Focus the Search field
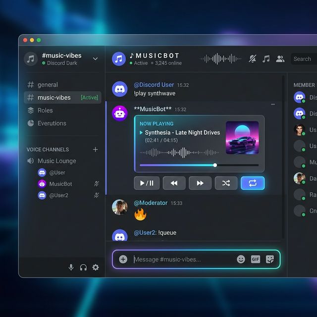This screenshot has width=317, height=317. click(x=304, y=59)
